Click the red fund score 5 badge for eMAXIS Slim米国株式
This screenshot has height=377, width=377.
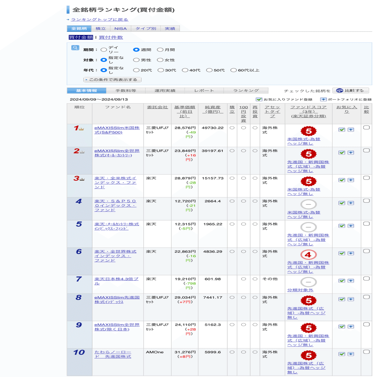click(x=308, y=131)
